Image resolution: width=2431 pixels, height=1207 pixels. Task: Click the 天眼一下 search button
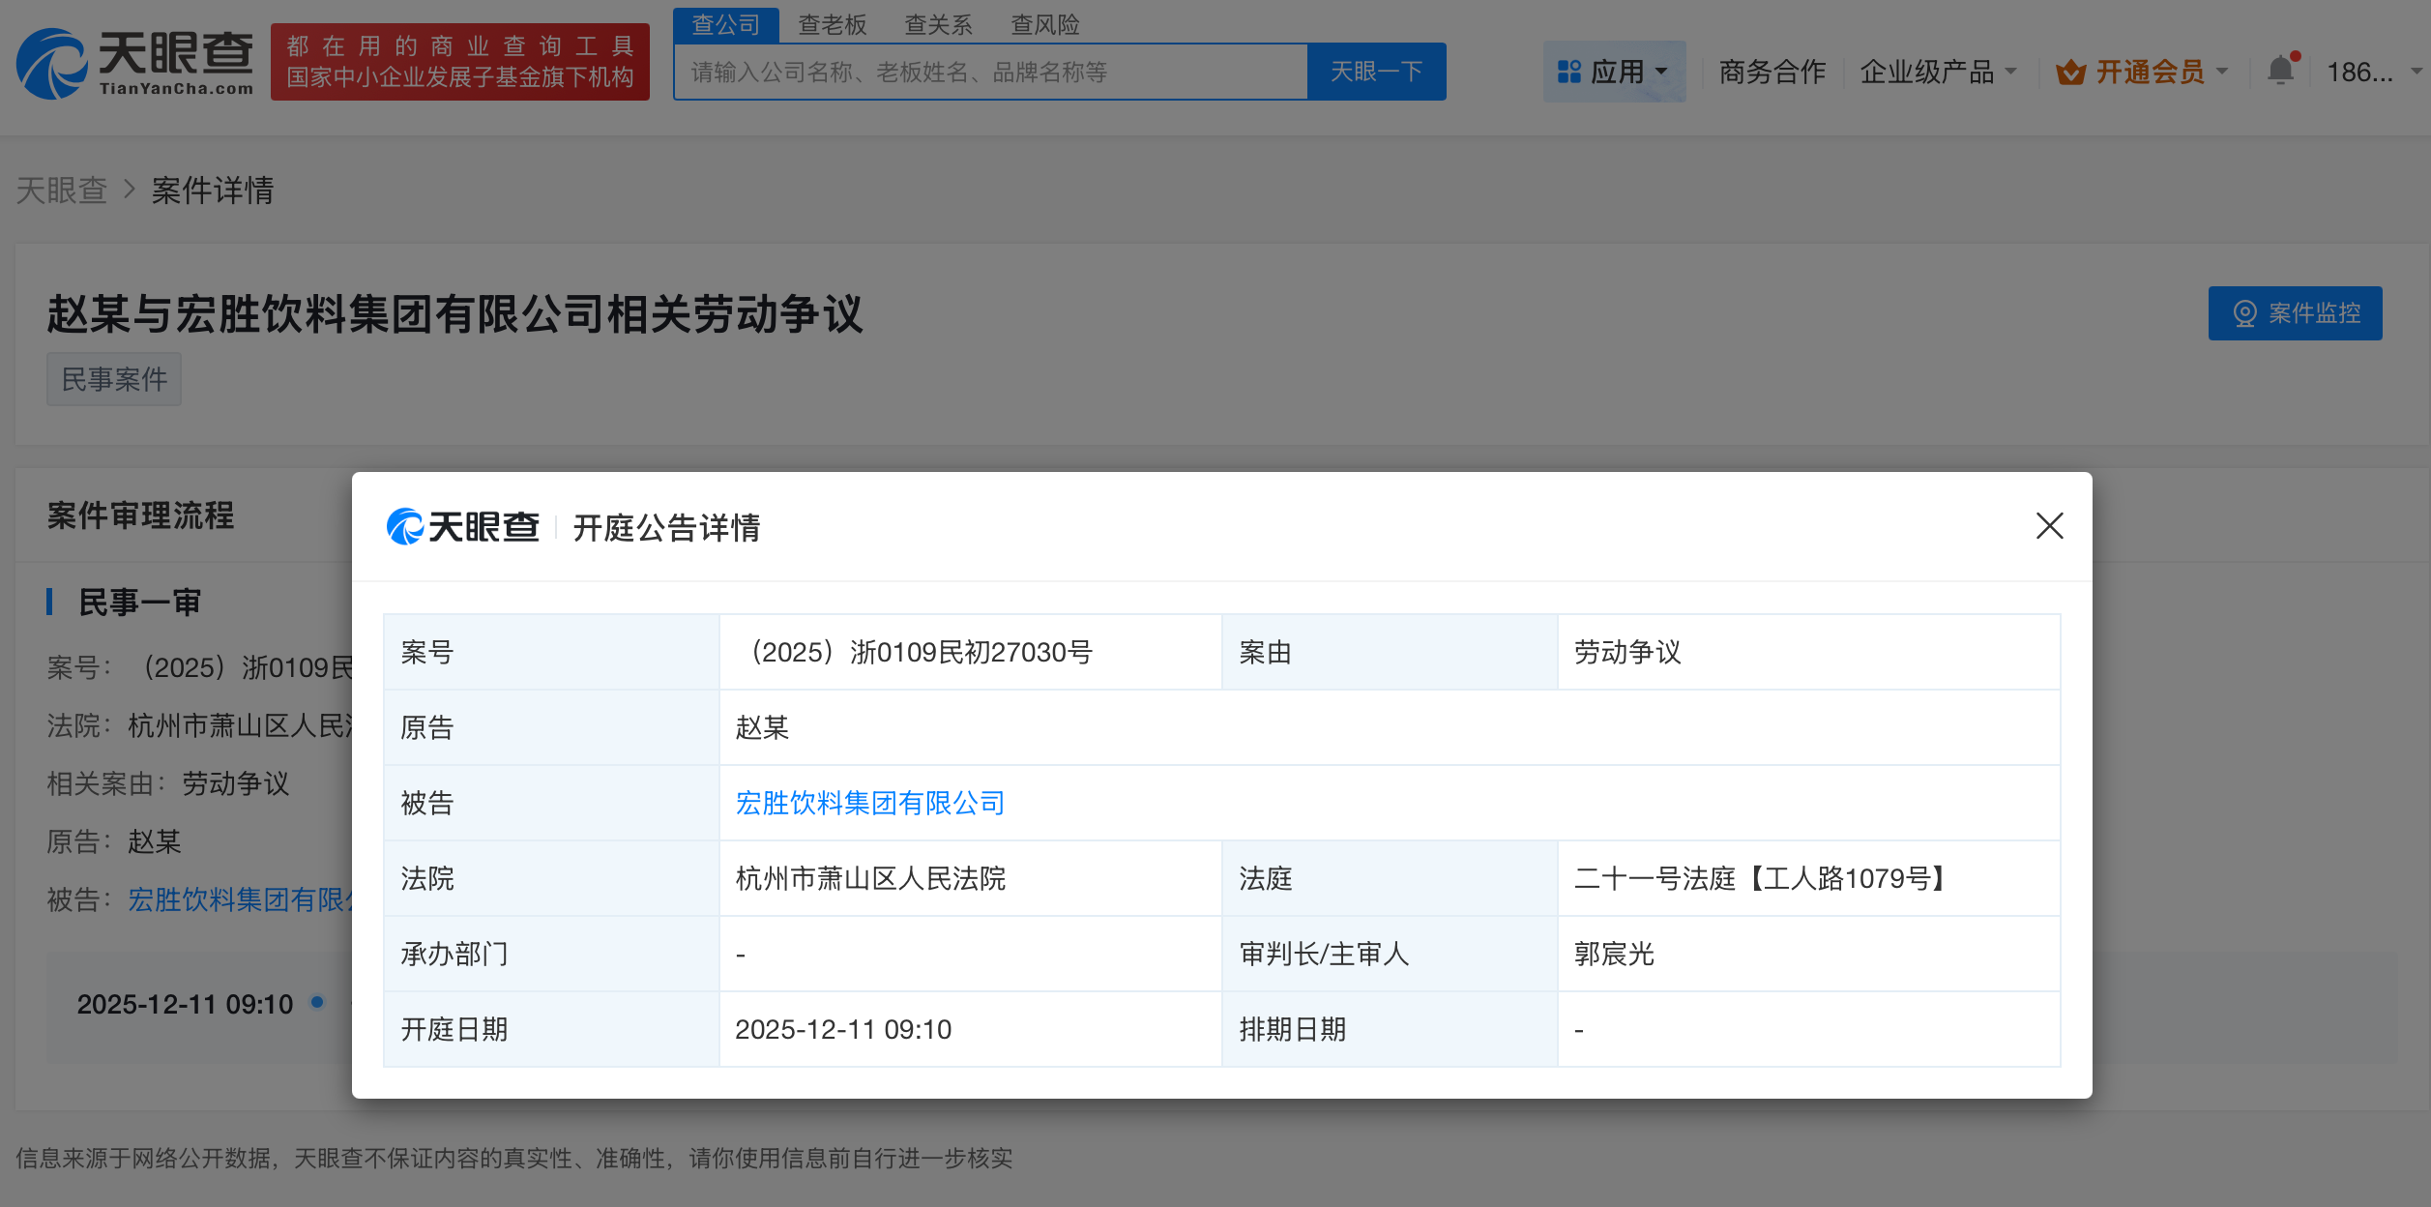point(1377,71)
